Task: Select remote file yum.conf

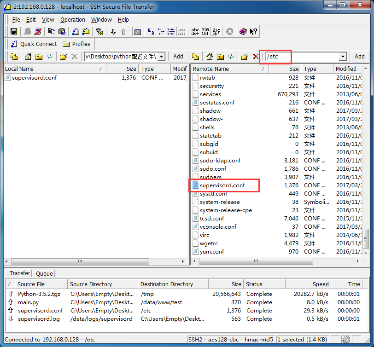Action: (x=212, y=252)
